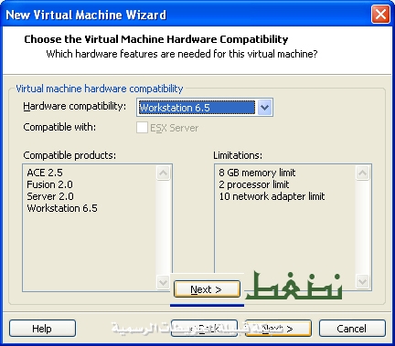Click the Cancel button
395x346 pixels.
[x=352, y=329]
